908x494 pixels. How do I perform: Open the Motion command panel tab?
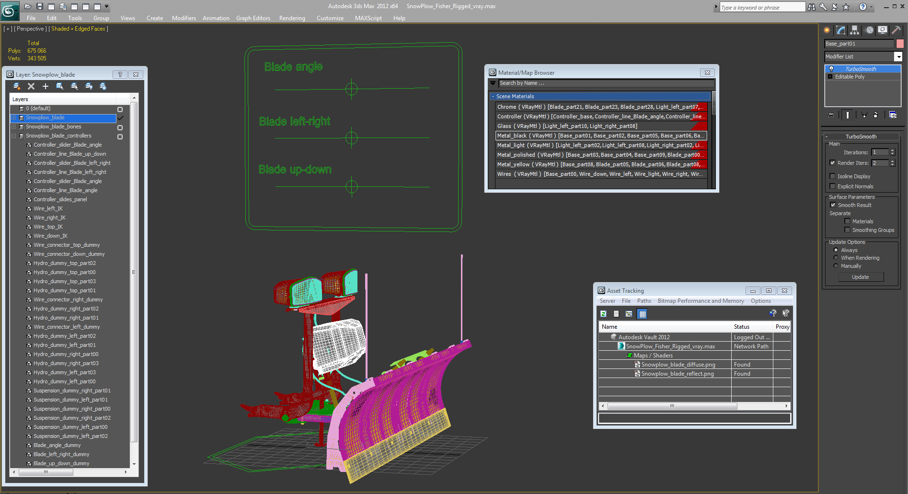coord(869,30)
